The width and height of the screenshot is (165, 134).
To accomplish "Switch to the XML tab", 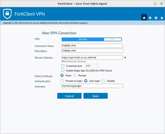I will click(x=113, y=40).
